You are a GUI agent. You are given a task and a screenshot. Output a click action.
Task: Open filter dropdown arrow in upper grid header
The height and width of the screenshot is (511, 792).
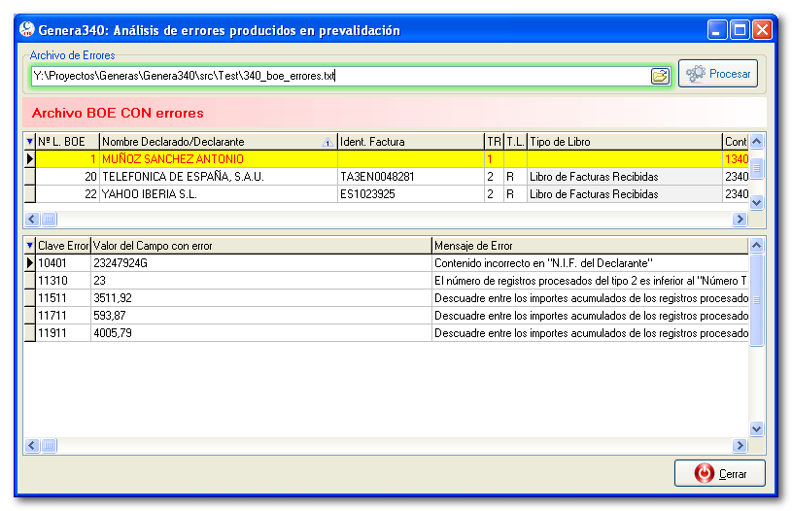[x=30, y=142]
